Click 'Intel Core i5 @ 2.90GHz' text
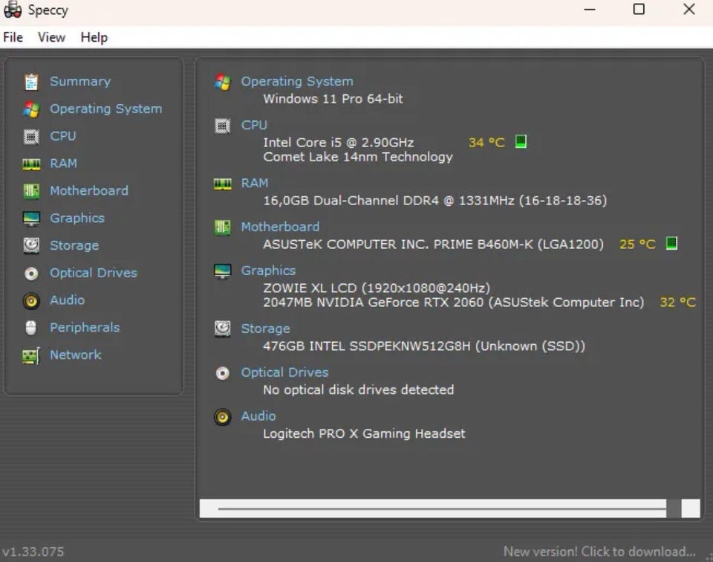Viewport: 713px width, 562px height. [x=339, y=143]
